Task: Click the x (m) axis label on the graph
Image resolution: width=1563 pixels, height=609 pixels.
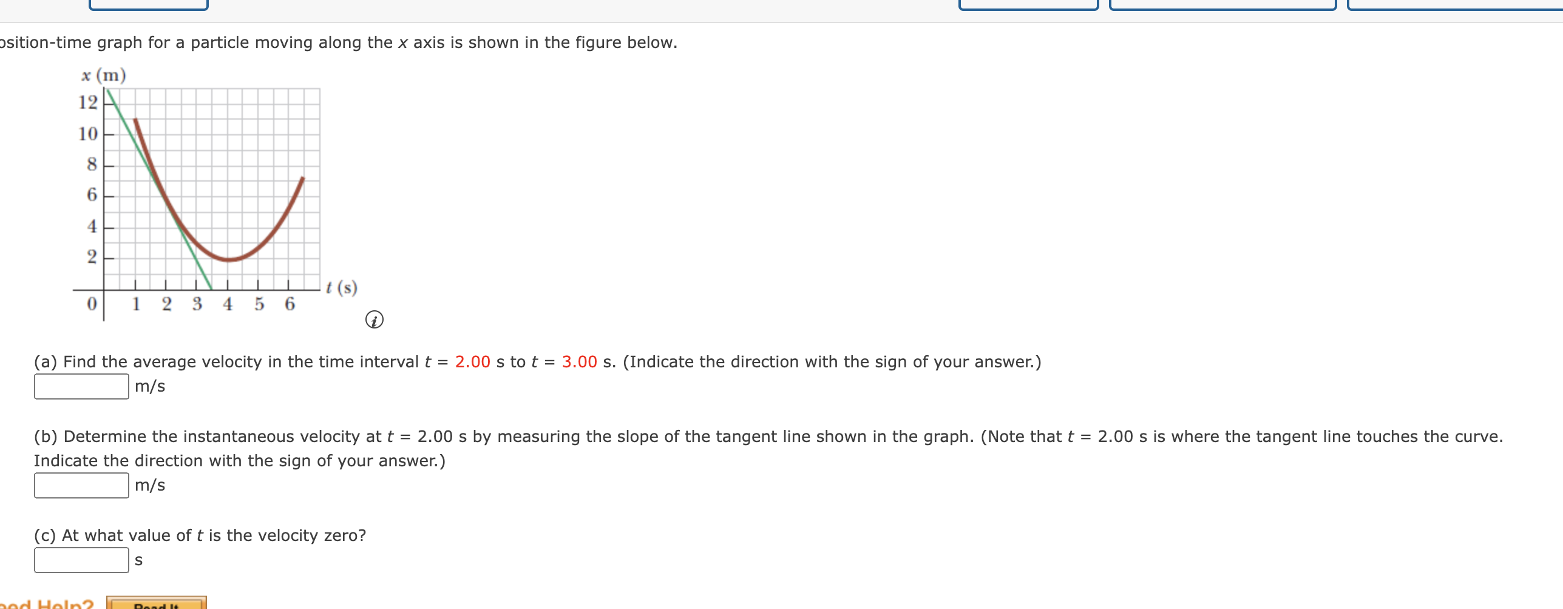Action: 103,77
